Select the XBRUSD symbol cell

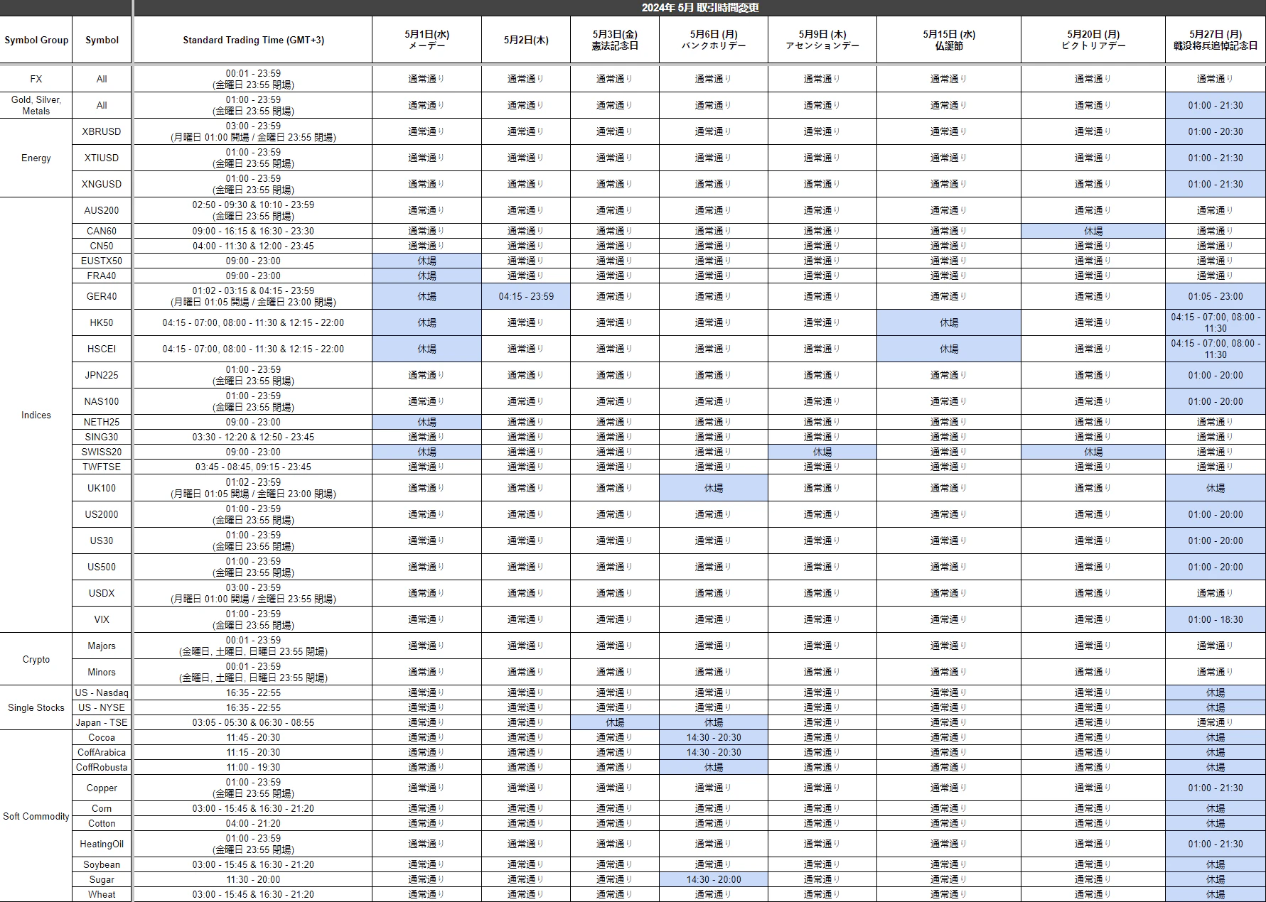click(102, 131)
